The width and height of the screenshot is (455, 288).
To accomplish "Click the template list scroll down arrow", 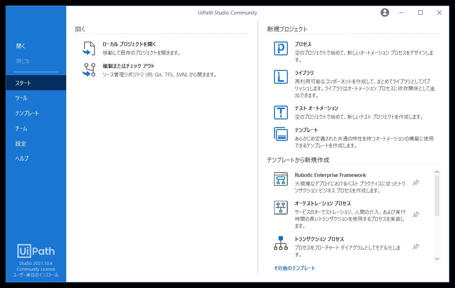I will tap(437, 259).
